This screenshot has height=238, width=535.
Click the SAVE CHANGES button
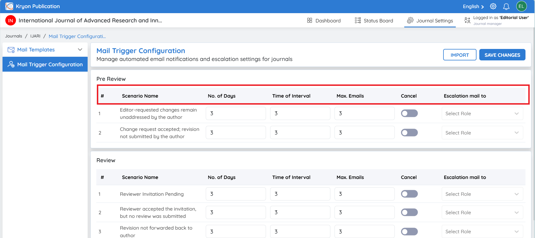coord(502,55)
